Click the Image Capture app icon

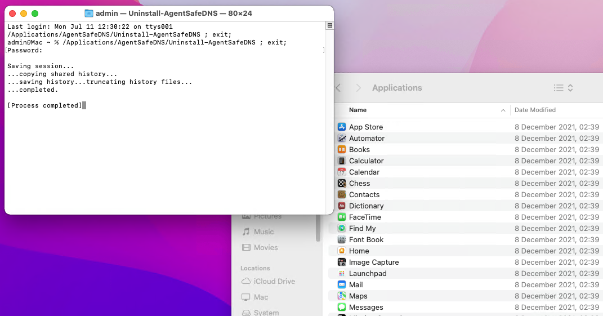[342, 262]
